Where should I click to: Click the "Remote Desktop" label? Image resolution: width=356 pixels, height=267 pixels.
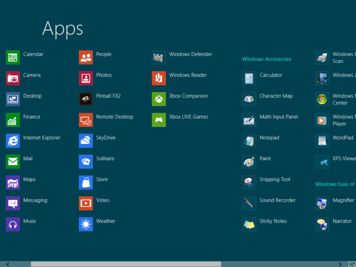pyautogui.click(x=114, y=117)
